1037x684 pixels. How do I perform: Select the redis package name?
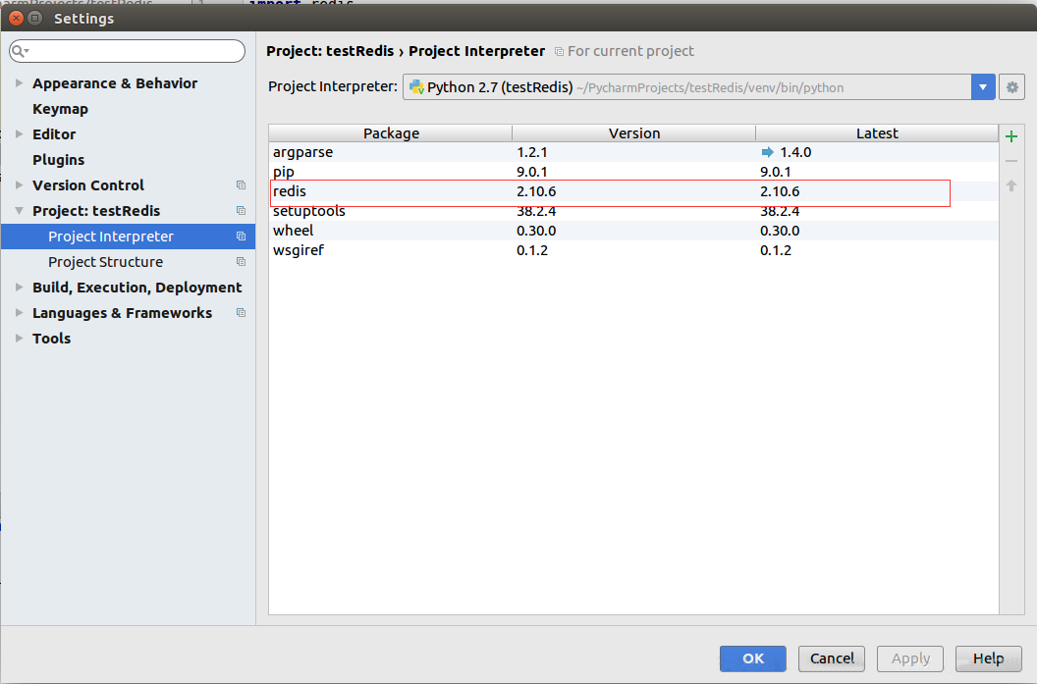[x=290, y=191]
